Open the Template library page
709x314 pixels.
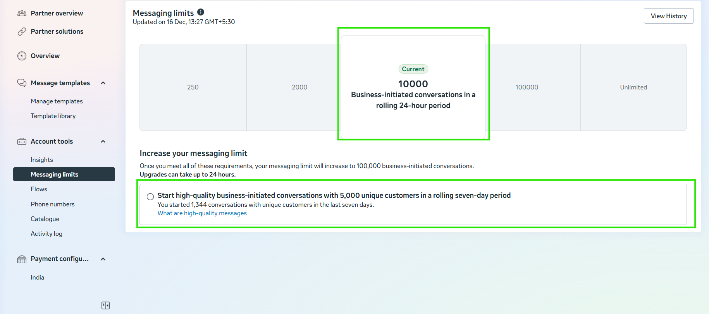pos(53,115)
